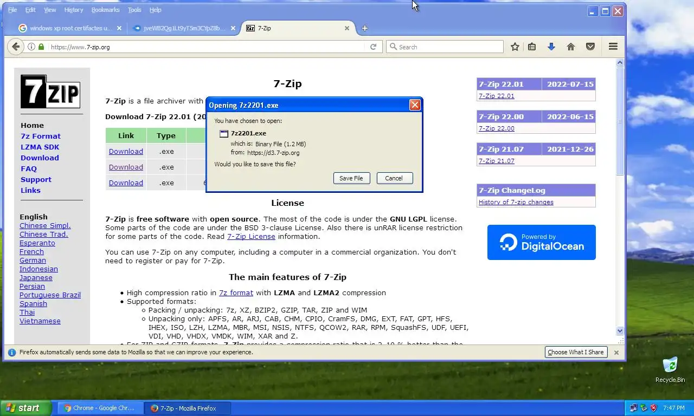This screenshot has height=416, width=694.
Task: Open the 7-Zip 22.01 news link
Action: tap(496, 96)
